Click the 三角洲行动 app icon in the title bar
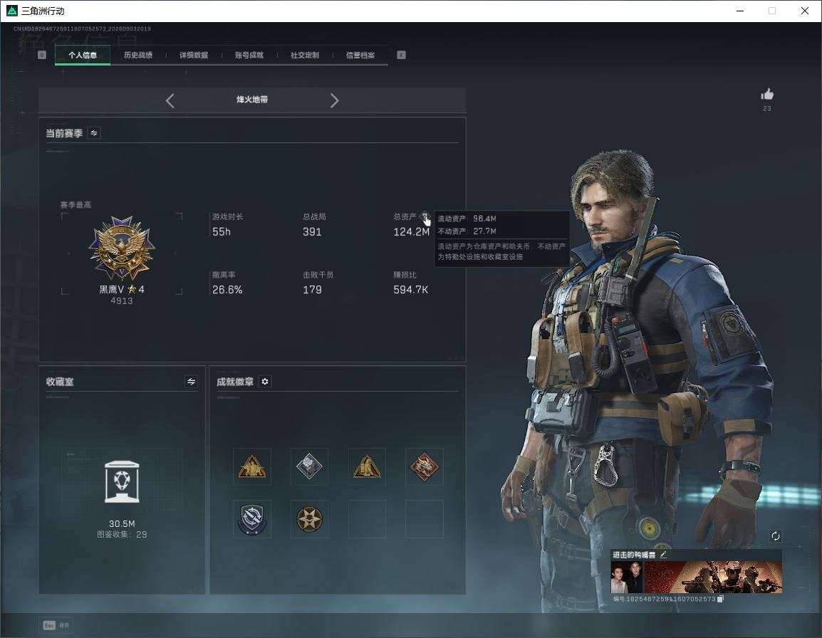Screen dimensions: 822x638 coord(11,11)
